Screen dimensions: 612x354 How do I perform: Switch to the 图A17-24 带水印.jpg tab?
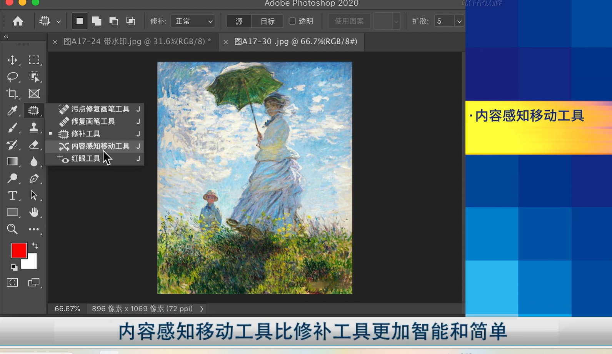(137, 42)
